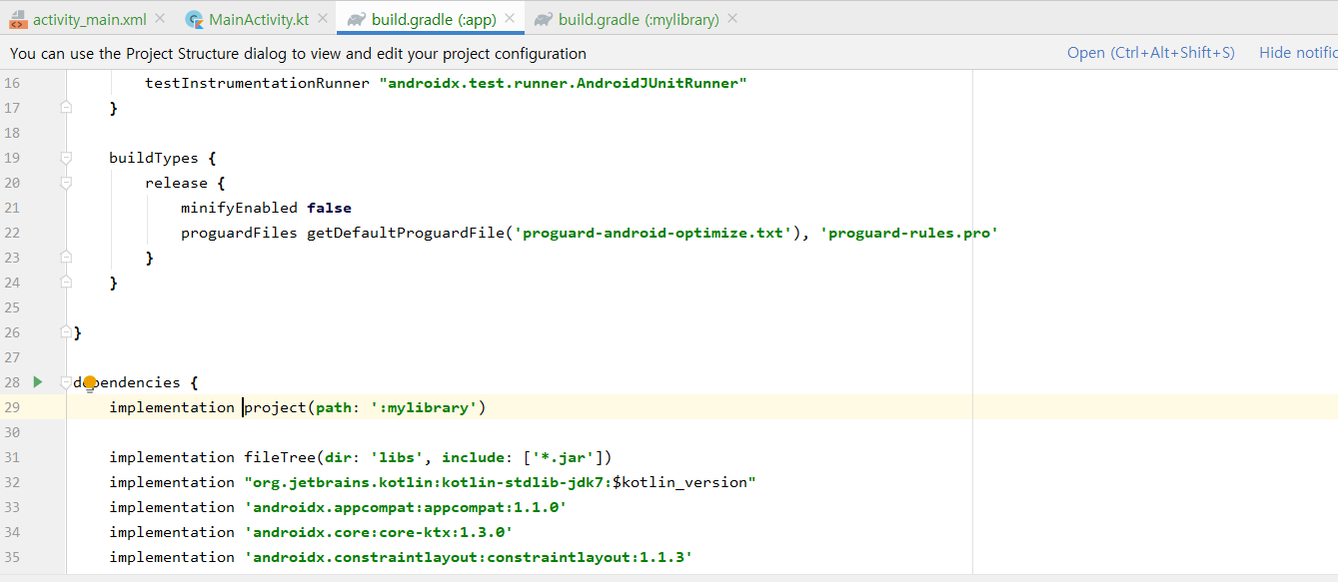The width and height of the screenshot is (1338, 582).
Task: Switch to the MainActivity.kt tab
Action: pos(259,19)
